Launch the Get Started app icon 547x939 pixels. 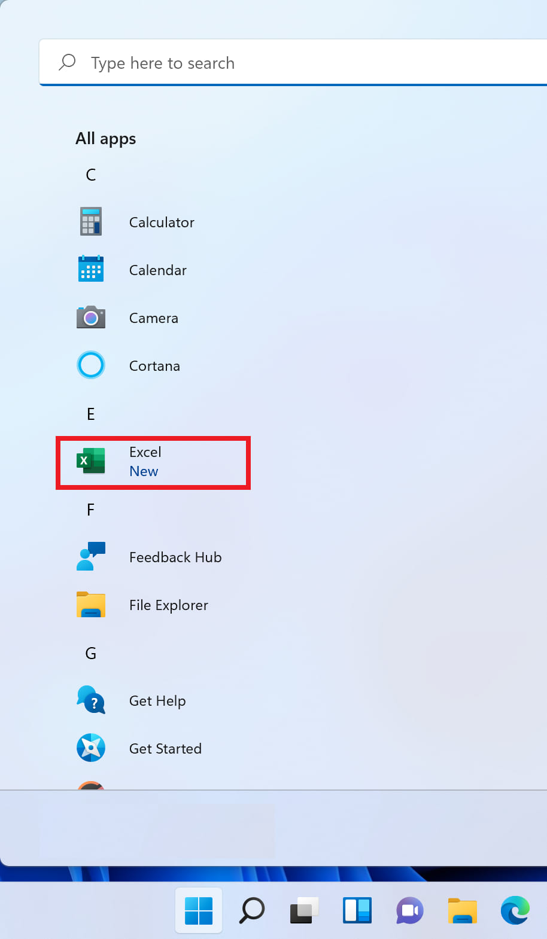(91, 748)
